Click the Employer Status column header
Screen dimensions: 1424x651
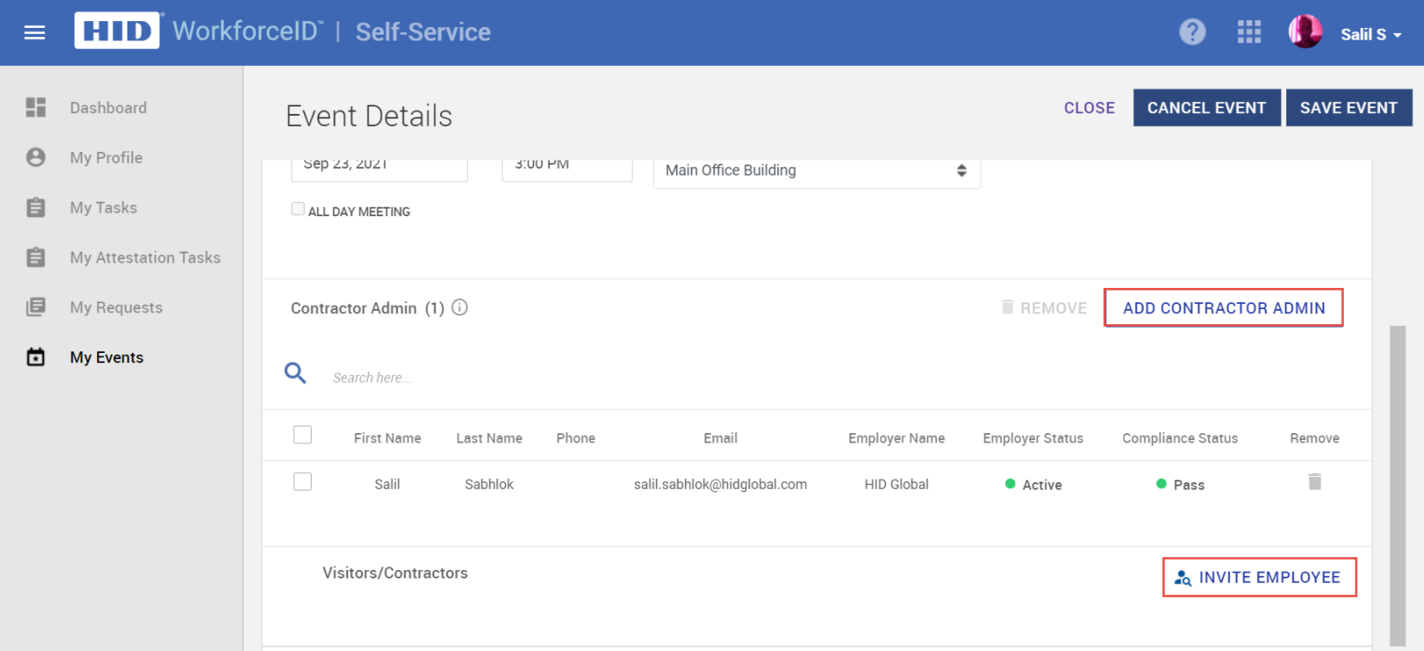pyautogui.click(x=1033, y=438)
